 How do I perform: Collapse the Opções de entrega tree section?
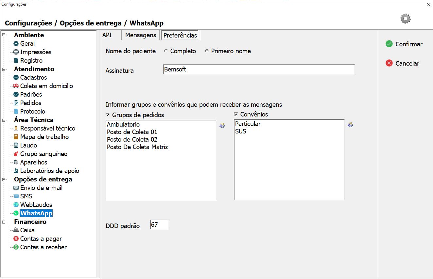(4, 179)
